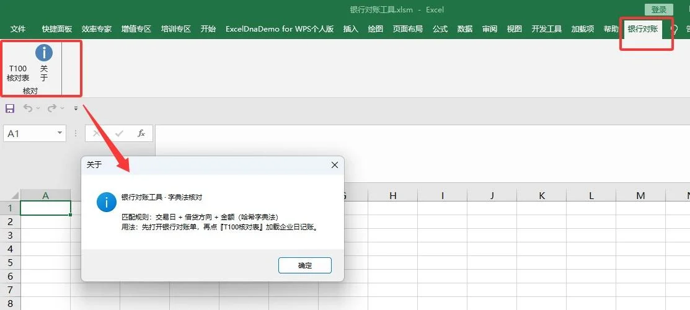Select column A header
Viewport: 690px width, 310px height.
(x=45, y=195)
